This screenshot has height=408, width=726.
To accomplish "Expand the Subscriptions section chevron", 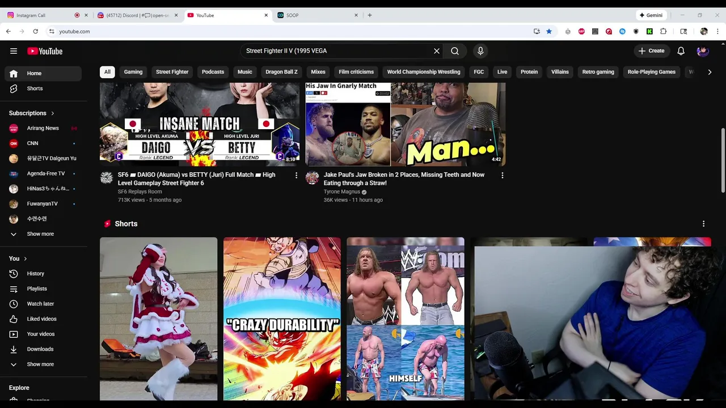I will click(x=53, y=113).
